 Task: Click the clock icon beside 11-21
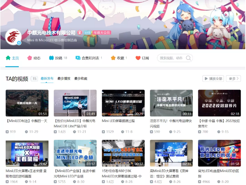pyautogui.click(x=75, y=132)
